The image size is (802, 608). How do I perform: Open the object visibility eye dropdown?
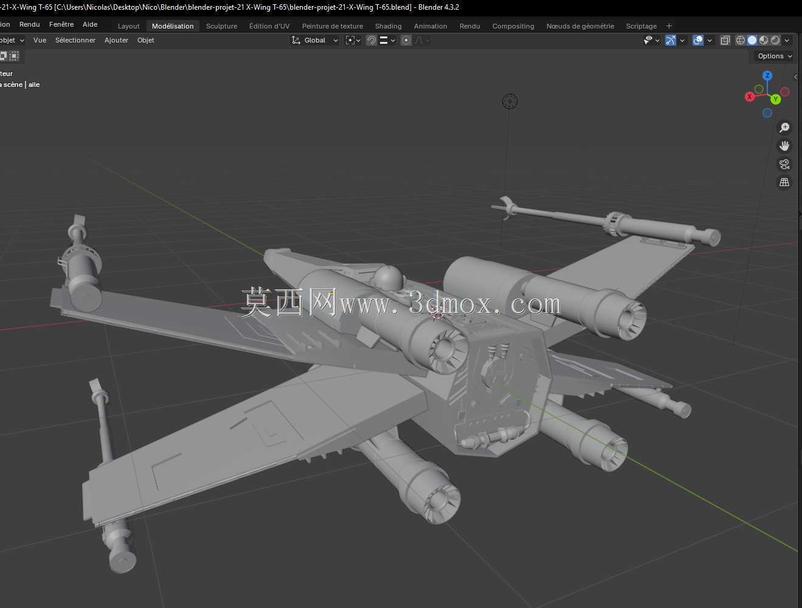(652, 40)
